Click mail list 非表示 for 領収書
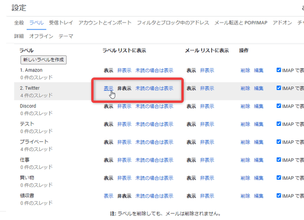 (207, 196)
